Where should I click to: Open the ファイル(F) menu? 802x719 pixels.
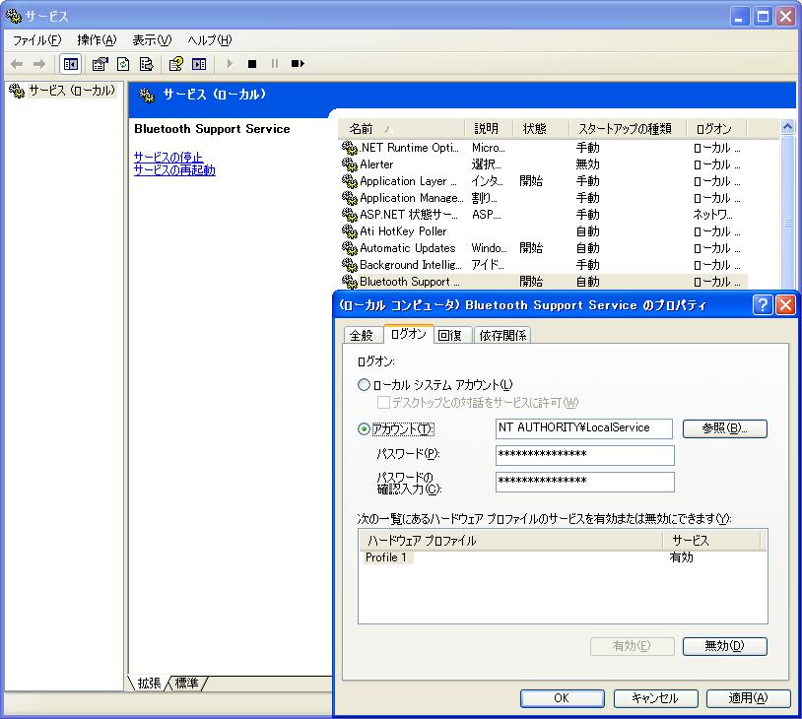pos(36,39)
